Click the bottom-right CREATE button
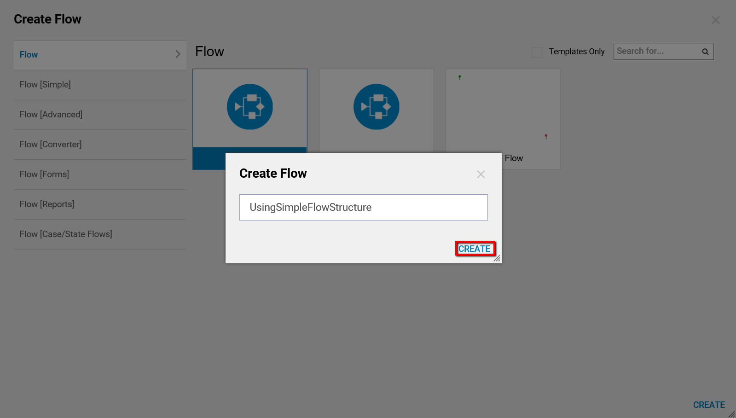736x418 pixels. pos(709,405)
